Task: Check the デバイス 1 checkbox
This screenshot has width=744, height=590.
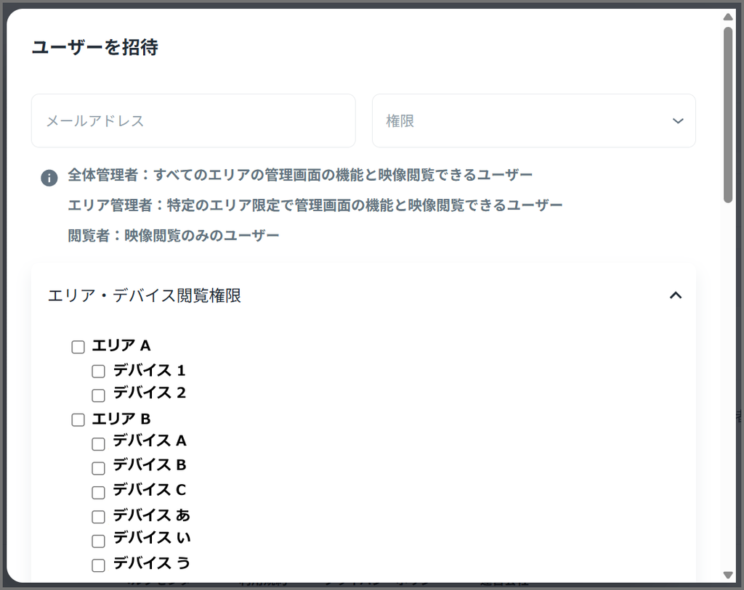Action: coord(98,371)
